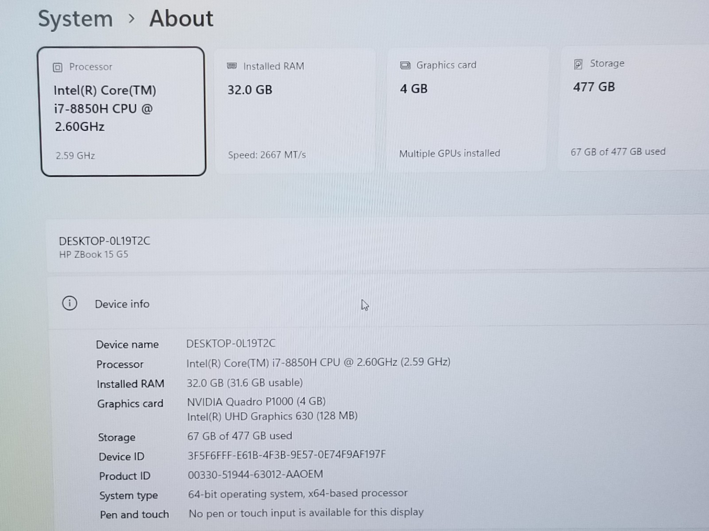This screenshot has height=531, width=709.
Task: Click the 4 GB graphics value
Action: (414, 89)
